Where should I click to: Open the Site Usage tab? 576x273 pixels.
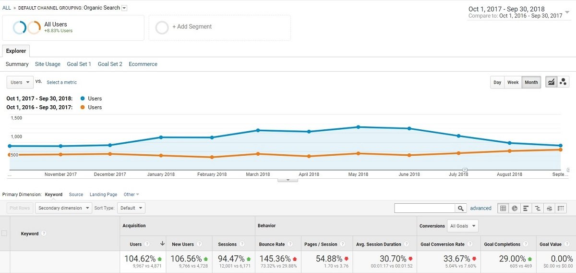pos(48,64)
